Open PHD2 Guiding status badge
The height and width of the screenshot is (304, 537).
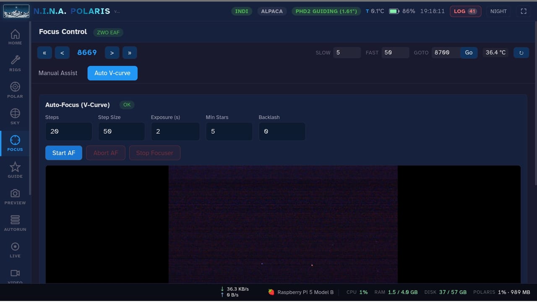point(326,11)
